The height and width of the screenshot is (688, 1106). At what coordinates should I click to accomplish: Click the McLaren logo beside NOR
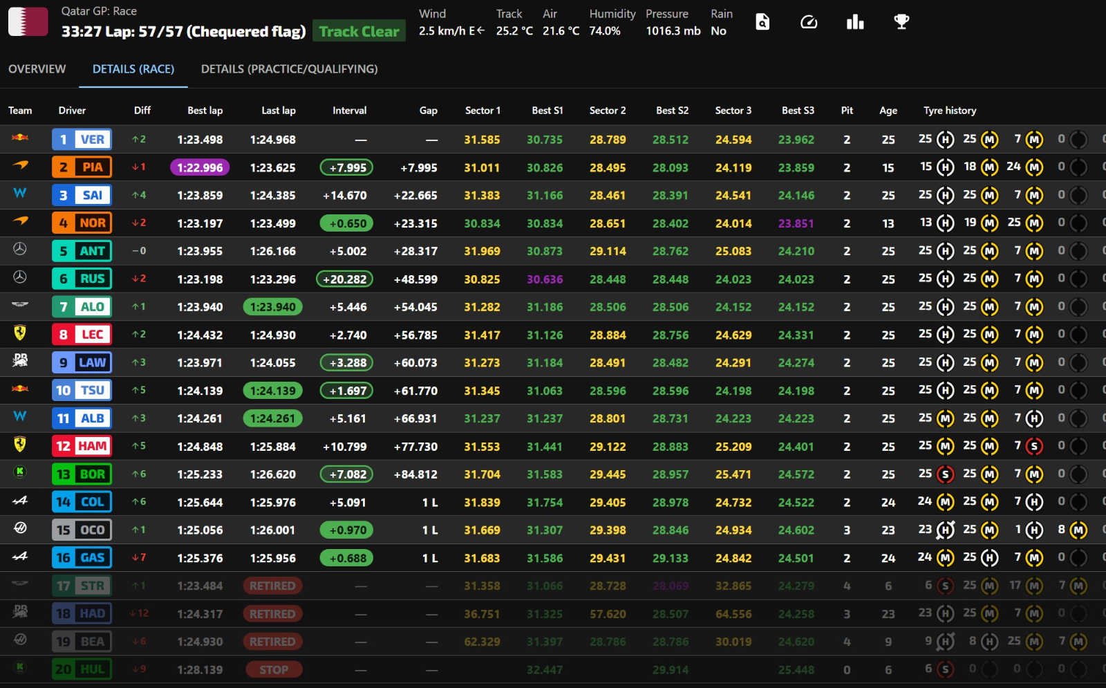point(20,221)
